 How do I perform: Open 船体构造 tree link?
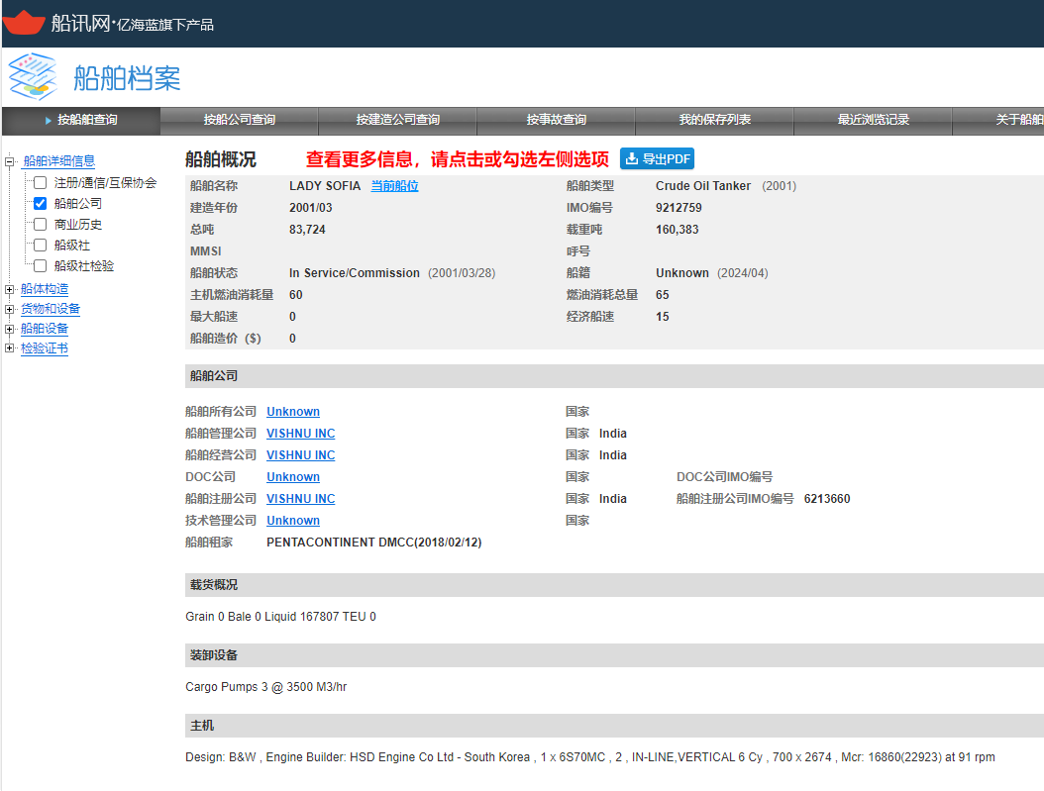tap(45, 289)
